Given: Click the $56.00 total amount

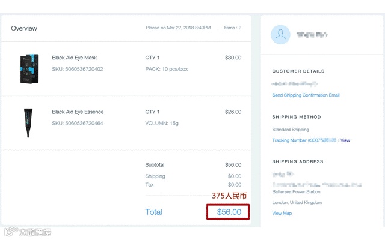Looking at the screenshot, I should tap(229, 212).
